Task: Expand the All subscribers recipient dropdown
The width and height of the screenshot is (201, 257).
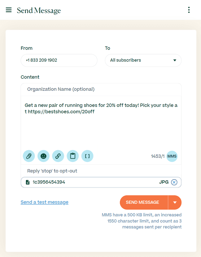Action: [x=143, y=60]
